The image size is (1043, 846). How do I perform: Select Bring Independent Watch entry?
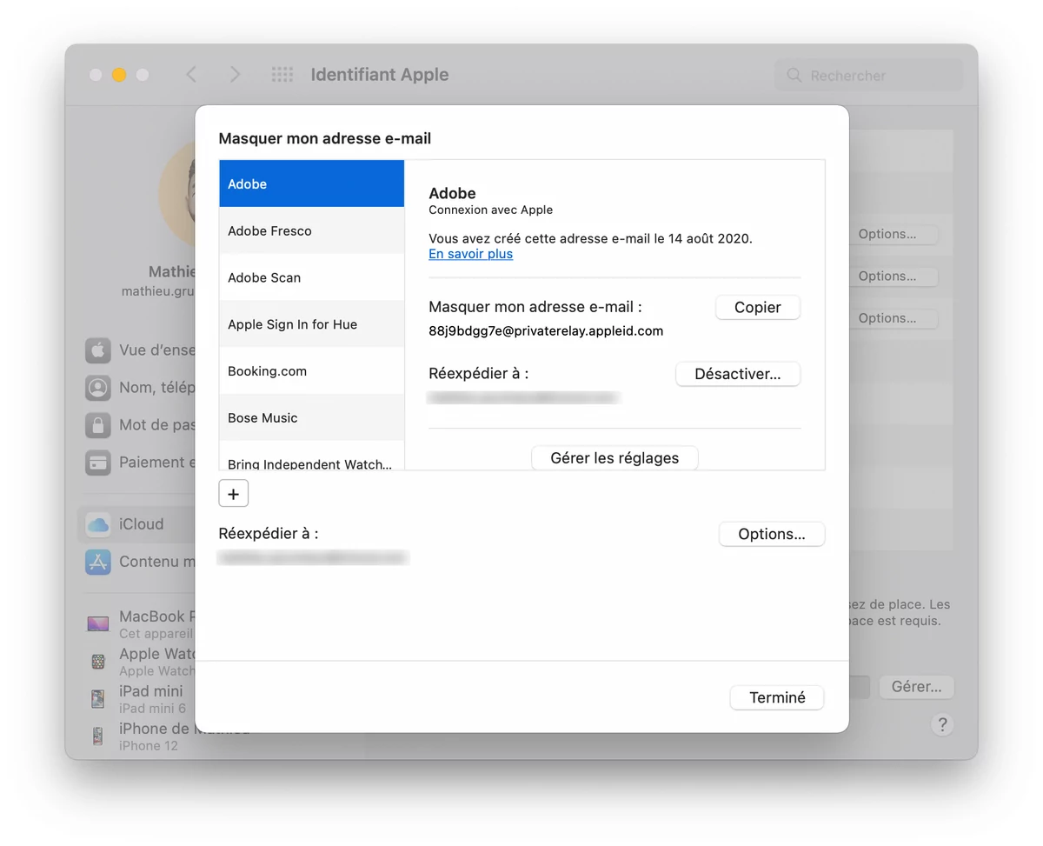pos(311,456)
